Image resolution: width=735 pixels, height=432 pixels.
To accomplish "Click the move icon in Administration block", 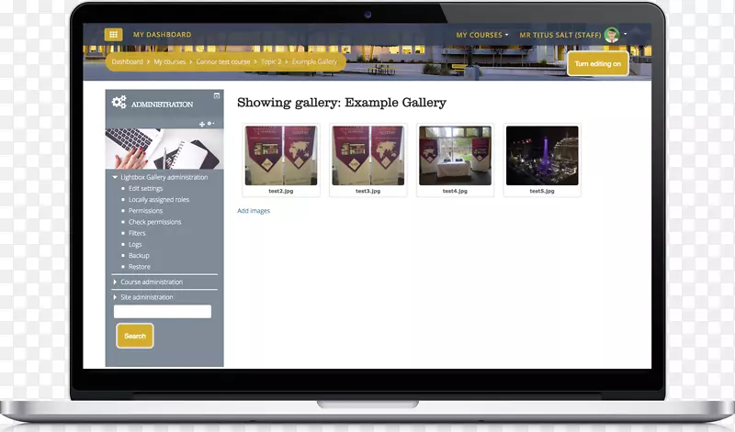I will [x=201, y=124].
